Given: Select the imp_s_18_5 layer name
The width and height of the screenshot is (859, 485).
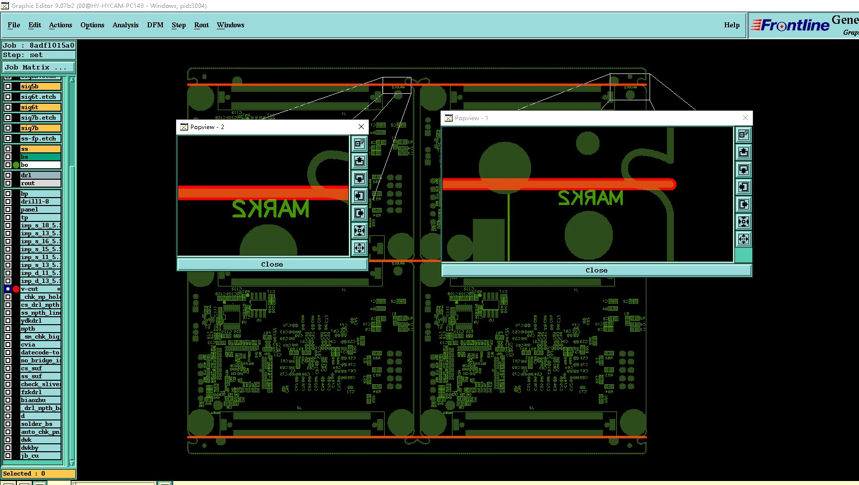Looking at the screenshot, I should click(40, 225).
